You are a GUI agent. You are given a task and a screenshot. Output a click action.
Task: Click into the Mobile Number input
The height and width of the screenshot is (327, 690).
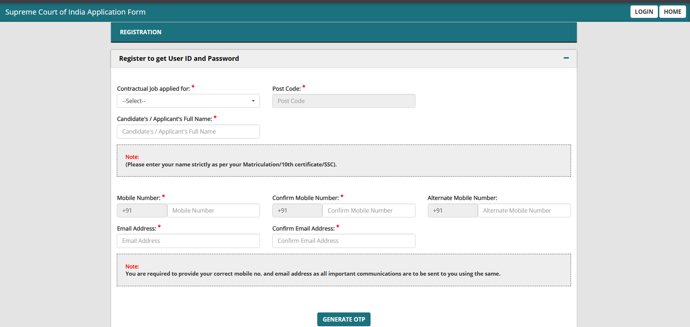pyautogui.click(x=213, y=210)
